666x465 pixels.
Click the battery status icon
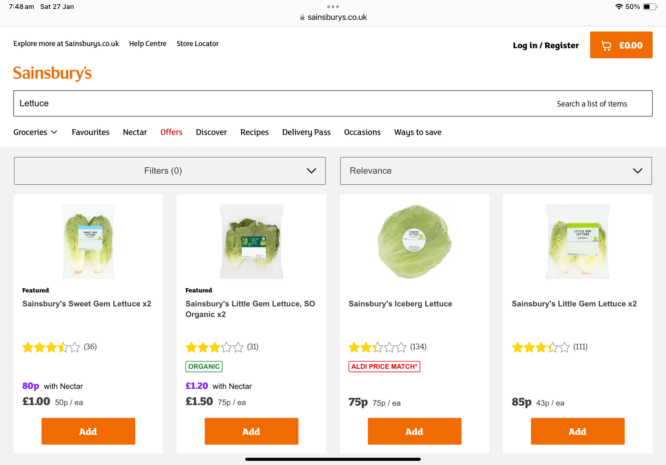coord(650,7)
